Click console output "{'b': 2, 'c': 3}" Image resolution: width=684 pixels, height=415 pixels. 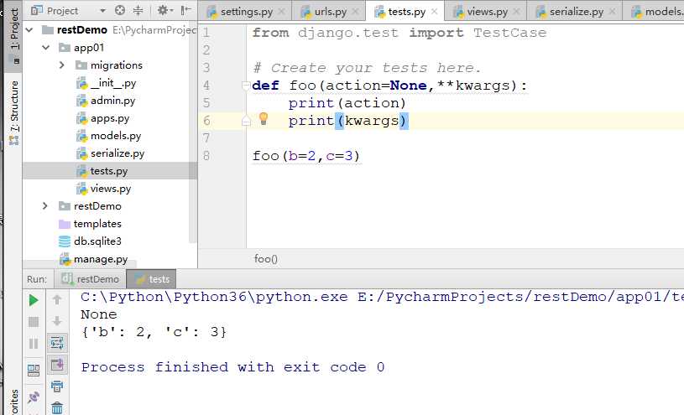coord(154,332)
